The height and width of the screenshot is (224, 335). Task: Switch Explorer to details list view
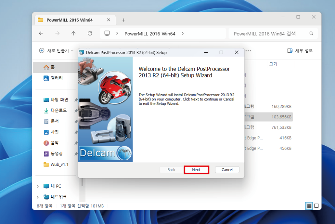click(x=309, y=206)
